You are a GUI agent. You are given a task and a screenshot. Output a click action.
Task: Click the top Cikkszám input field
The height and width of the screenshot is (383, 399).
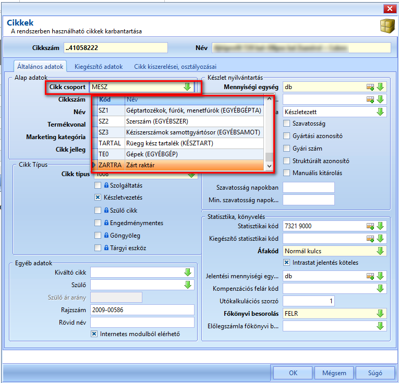(116, 48)
